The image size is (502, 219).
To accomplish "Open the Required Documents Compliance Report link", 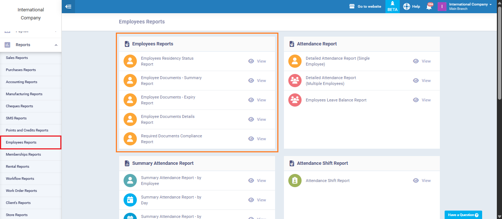I will (171, 139).
